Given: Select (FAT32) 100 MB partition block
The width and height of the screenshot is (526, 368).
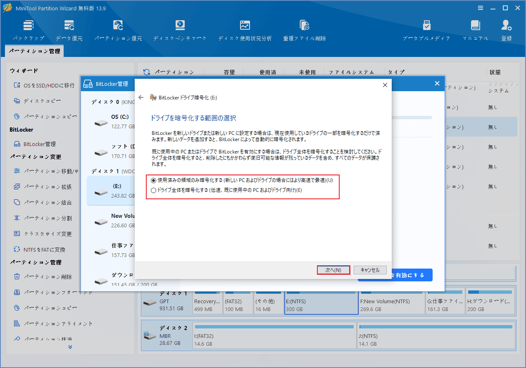Looking at the screenshot, I should click(238, 302).
